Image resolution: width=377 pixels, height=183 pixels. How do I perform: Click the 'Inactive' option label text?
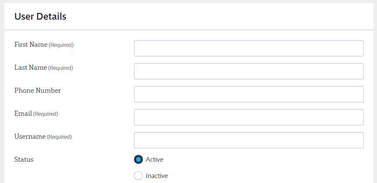pos(157,176)
